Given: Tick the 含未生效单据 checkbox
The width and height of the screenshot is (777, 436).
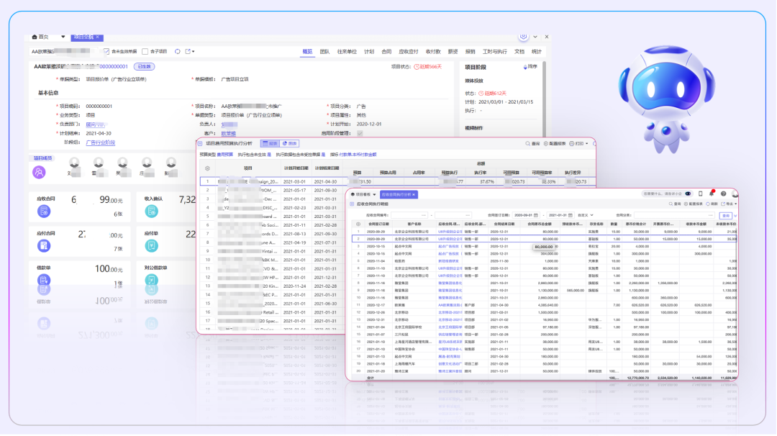Looking at the screenshot, I should coord(106,52).
